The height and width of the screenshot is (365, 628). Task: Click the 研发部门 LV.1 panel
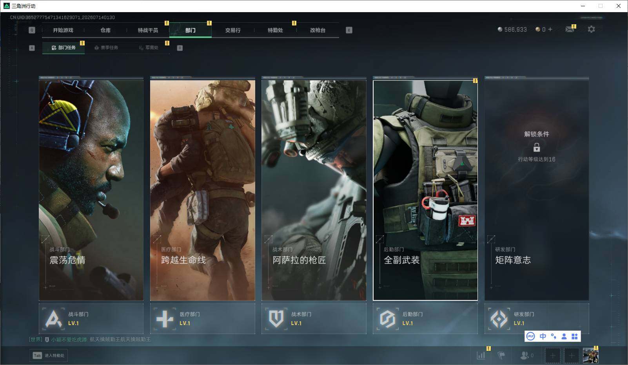coord(537,319)
